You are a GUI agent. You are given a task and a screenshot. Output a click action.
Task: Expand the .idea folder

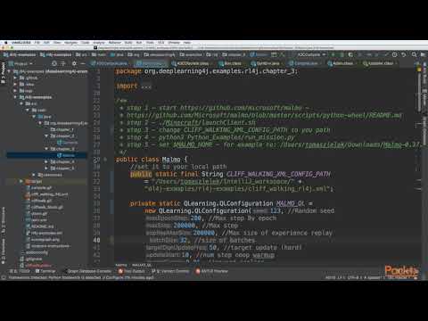[x=15, y=85]
